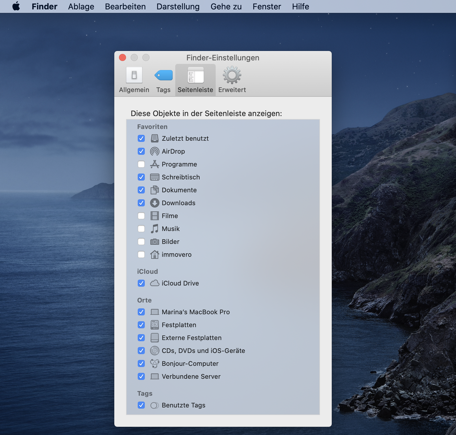This screenshot has width=456, height=435.
Task: Click the Programme app icon
Action: tap(155, 164)
